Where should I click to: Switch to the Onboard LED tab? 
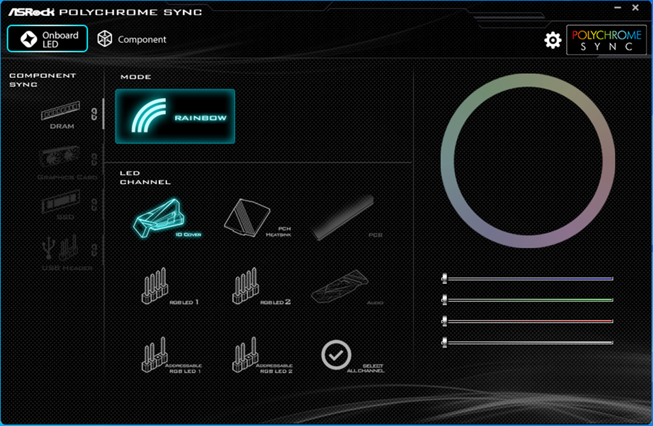coord(47,39)
